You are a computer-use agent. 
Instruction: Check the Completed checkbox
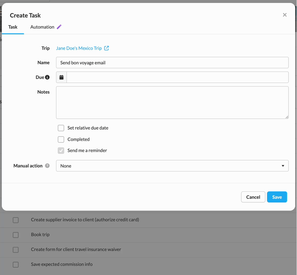coord(61,139)
